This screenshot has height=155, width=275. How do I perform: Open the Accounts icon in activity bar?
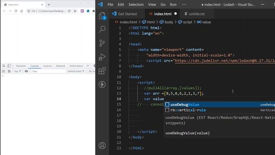click(102, 146)
